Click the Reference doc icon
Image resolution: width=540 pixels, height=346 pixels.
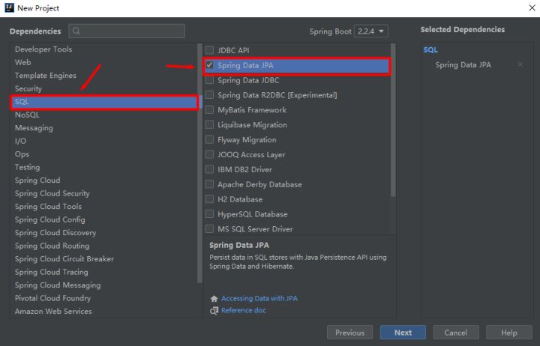(214, 310)
